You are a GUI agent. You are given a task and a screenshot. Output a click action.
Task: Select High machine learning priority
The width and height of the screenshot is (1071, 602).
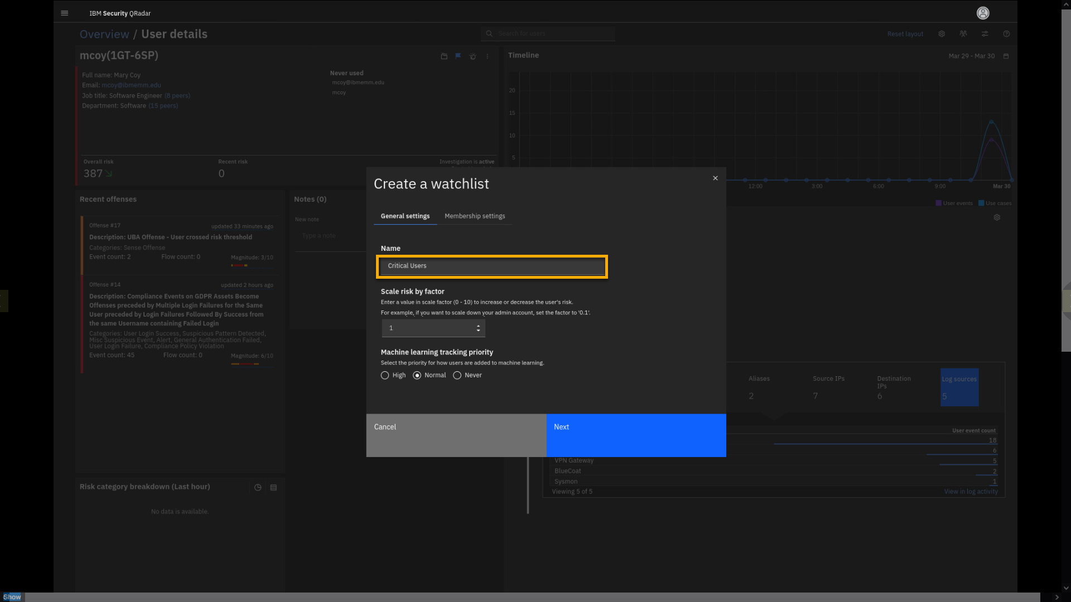385,375
